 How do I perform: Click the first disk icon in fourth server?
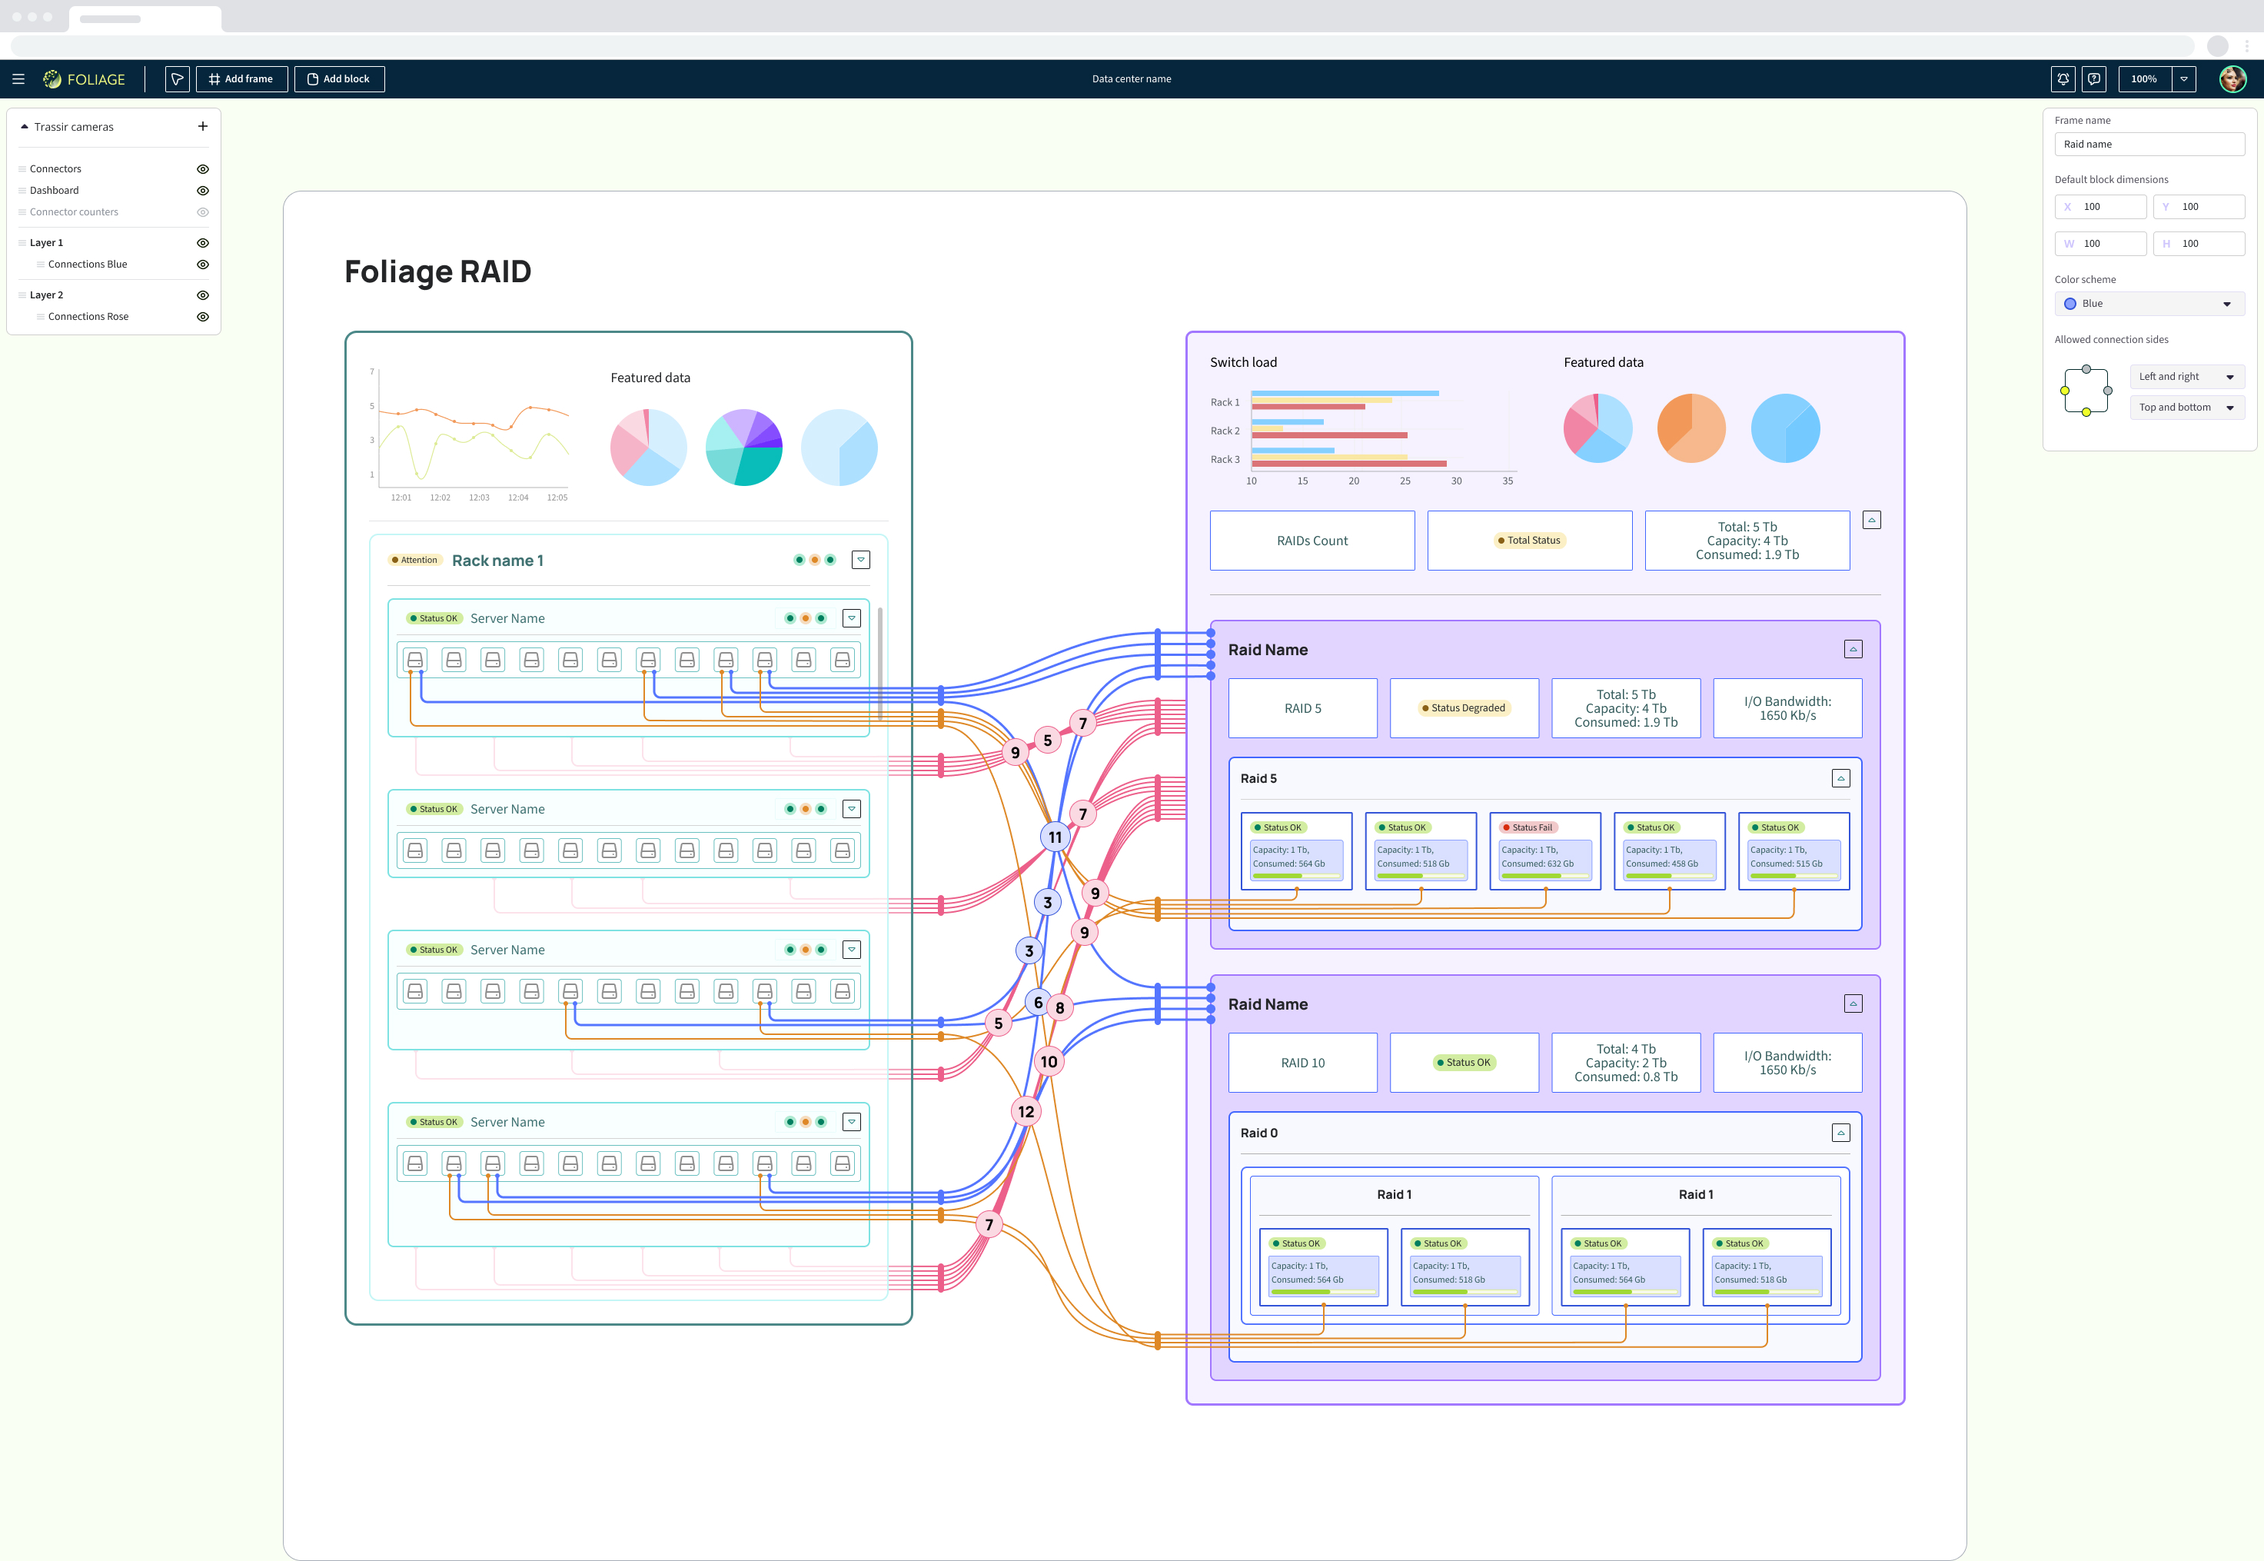tap(414, 1163)
